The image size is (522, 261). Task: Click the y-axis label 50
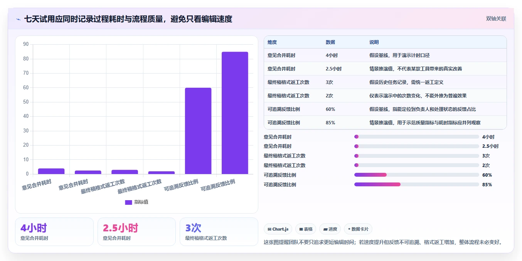coord(26,102)
